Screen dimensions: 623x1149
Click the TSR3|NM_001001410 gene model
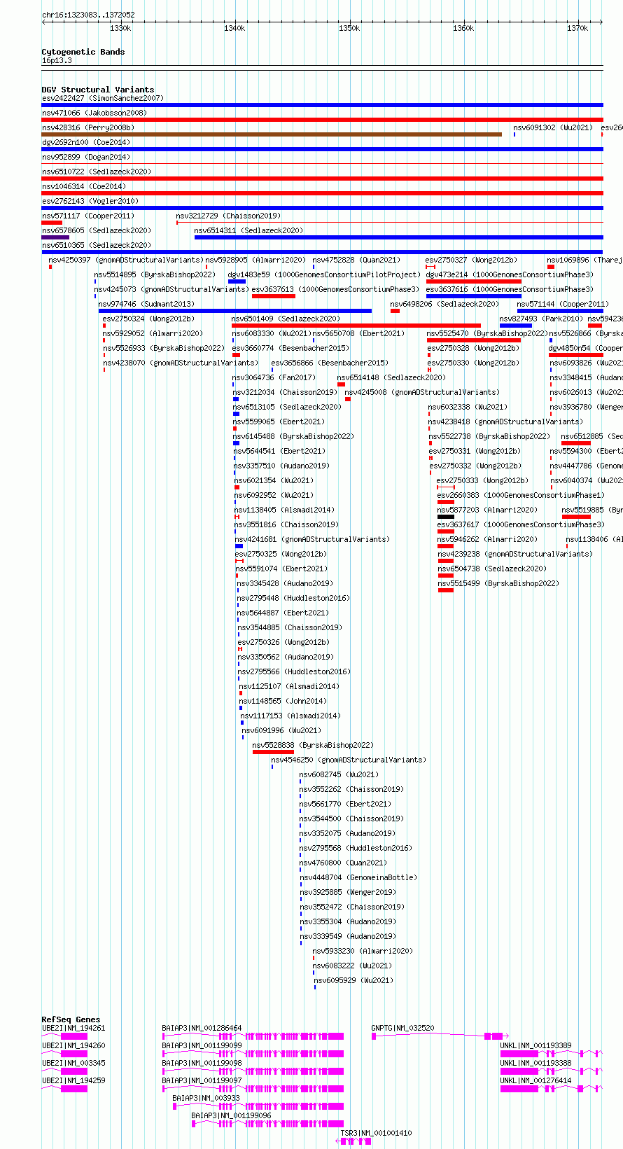353,1141
